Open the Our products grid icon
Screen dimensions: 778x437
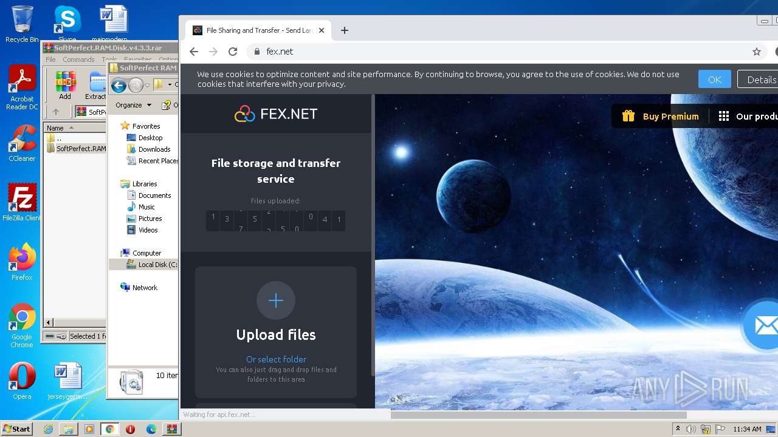(x=723, y=116)
